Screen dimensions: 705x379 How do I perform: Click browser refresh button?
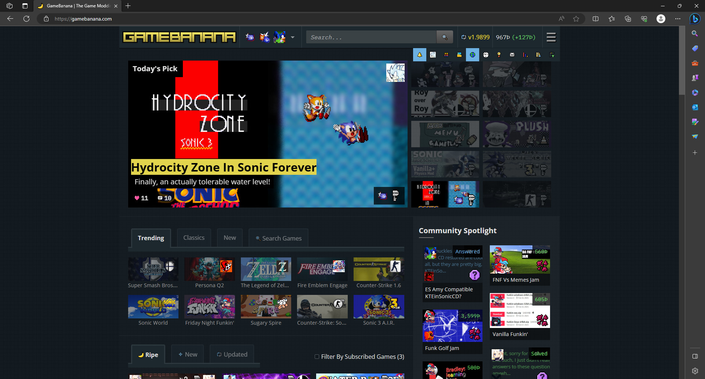tap(26, 19)
